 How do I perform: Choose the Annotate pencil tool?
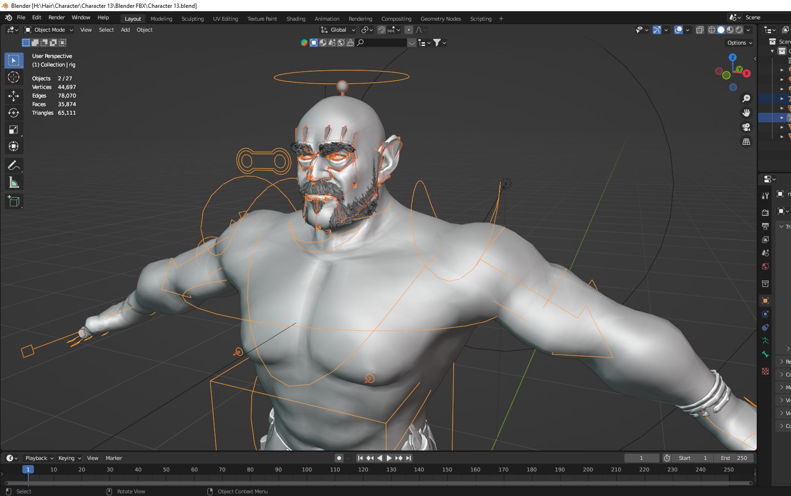13,165
